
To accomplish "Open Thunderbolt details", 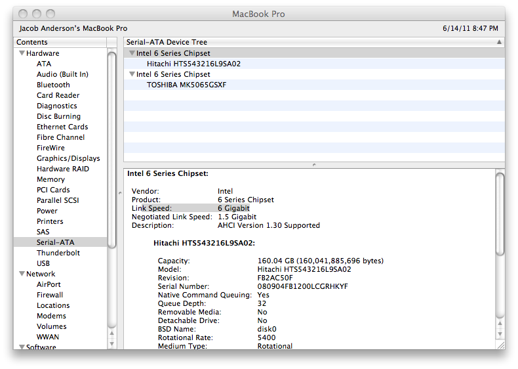I will pos(58,253).
